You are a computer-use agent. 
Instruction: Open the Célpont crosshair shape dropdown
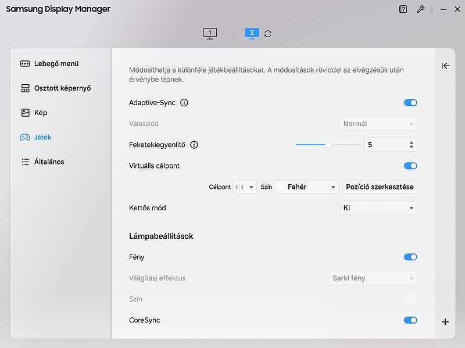(x=245, y=187)
